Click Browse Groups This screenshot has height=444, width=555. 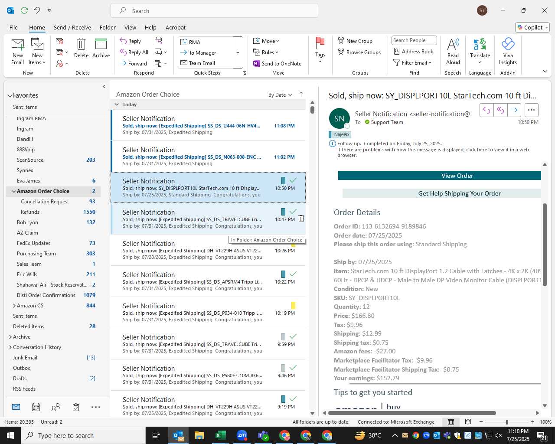(x=359, y=52)
